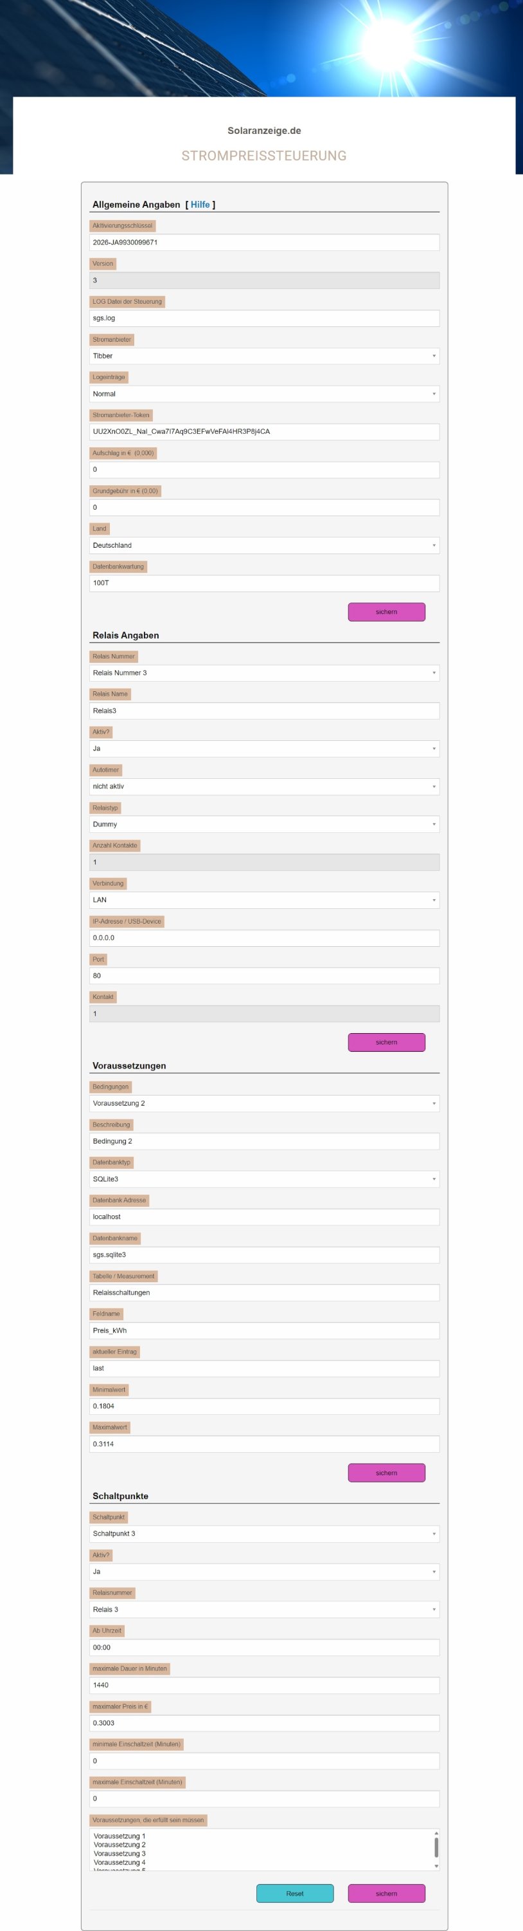Open the Bedingungen dropdown showing Voraussetzung 2

263,1103
